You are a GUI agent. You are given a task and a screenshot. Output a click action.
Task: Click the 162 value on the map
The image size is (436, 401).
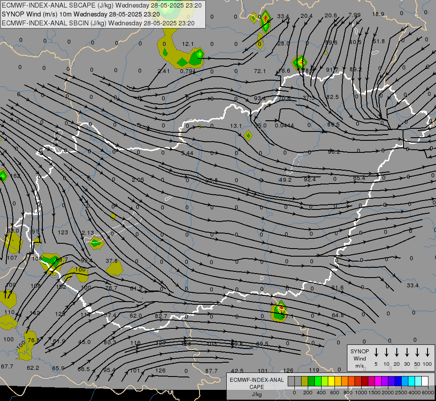click(15, 176)
